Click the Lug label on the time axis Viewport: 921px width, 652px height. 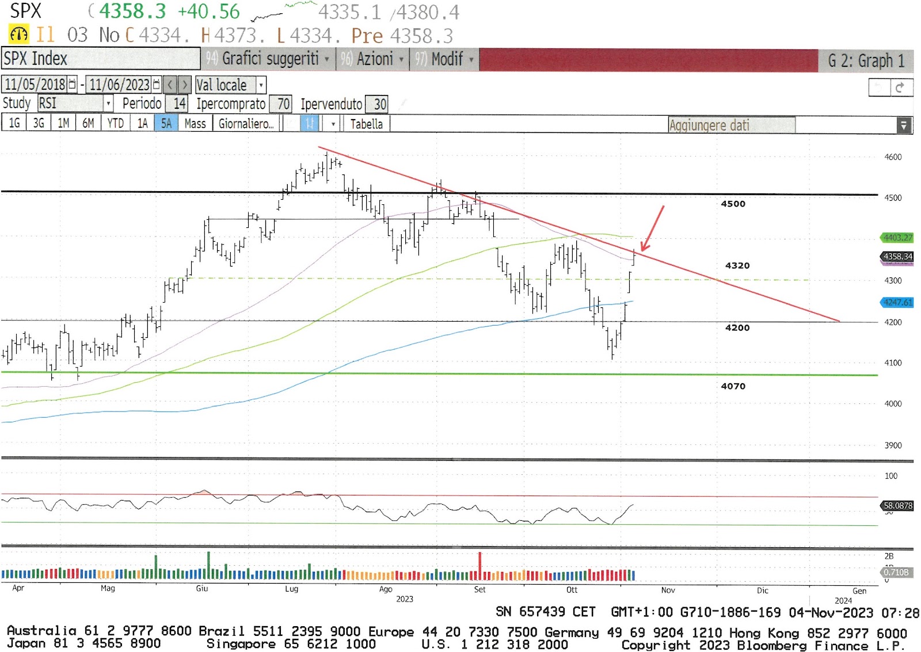click(291, 589)
